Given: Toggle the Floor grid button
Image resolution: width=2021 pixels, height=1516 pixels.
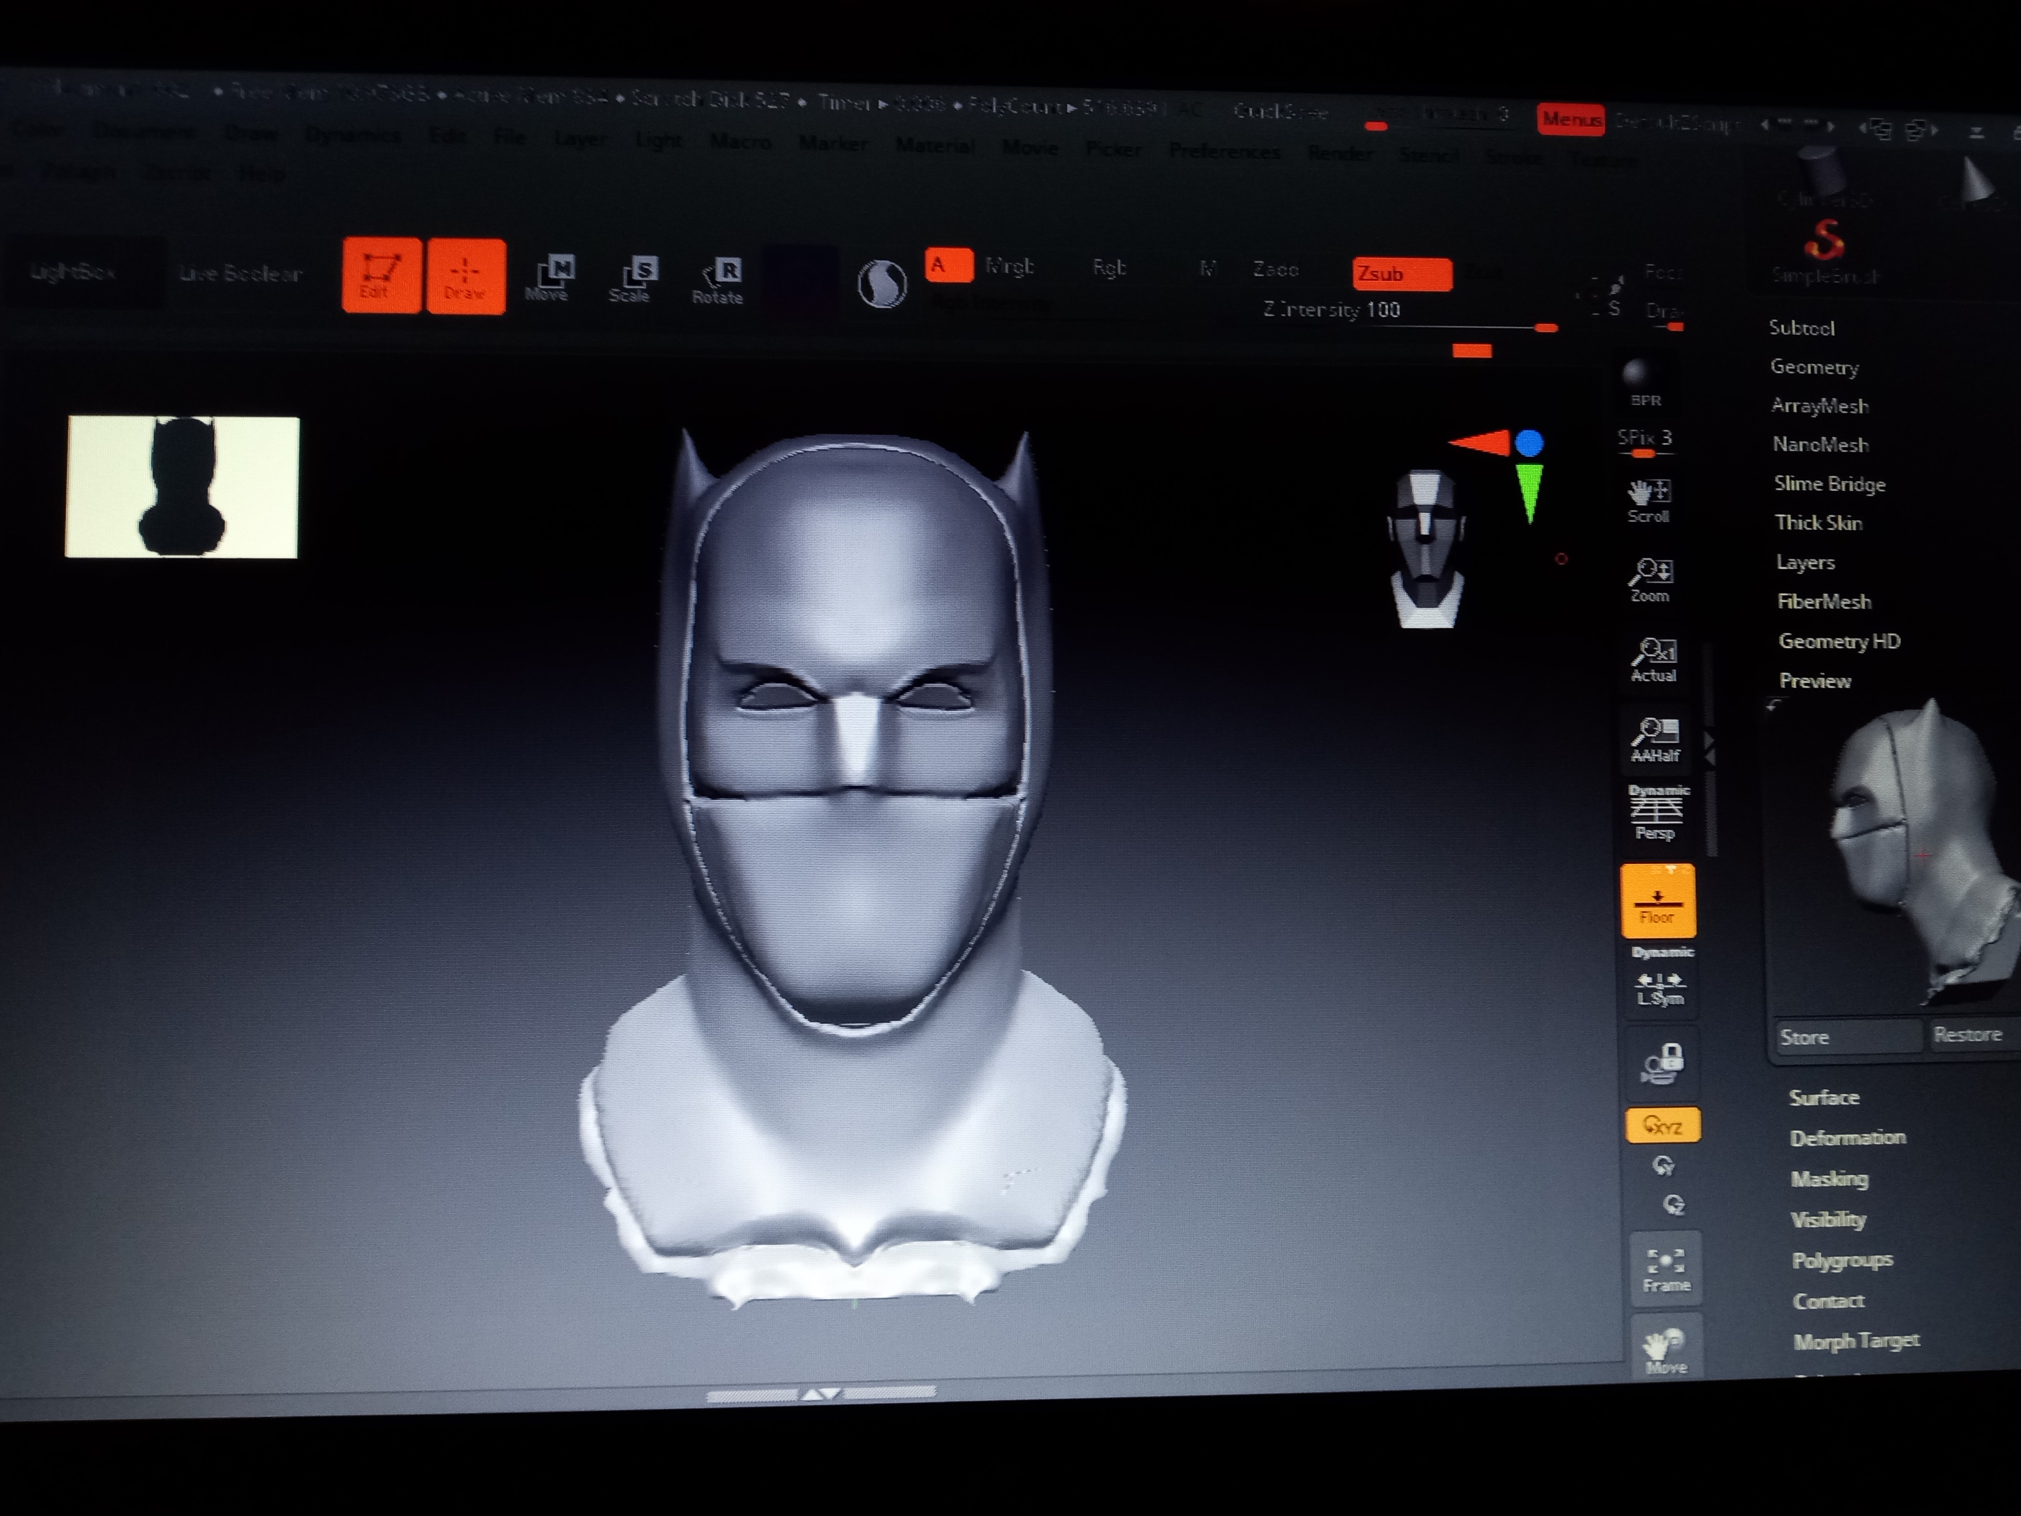Looking at the screenshot, I should (1658, 901).
